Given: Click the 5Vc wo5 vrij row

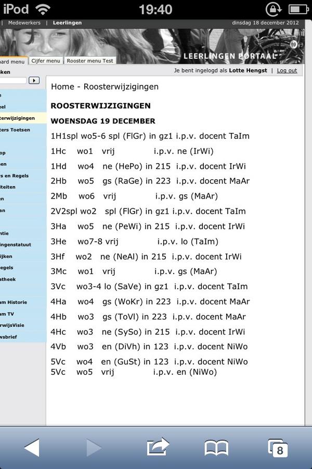Looking at the screenshot, I should pos(134,372).
